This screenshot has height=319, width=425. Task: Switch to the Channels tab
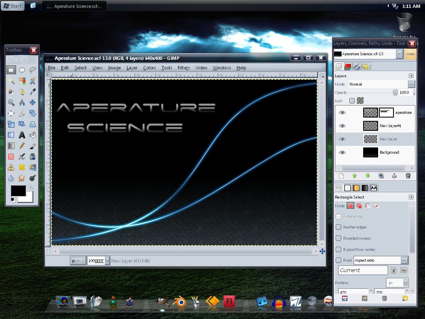click(x=348, y=66)
